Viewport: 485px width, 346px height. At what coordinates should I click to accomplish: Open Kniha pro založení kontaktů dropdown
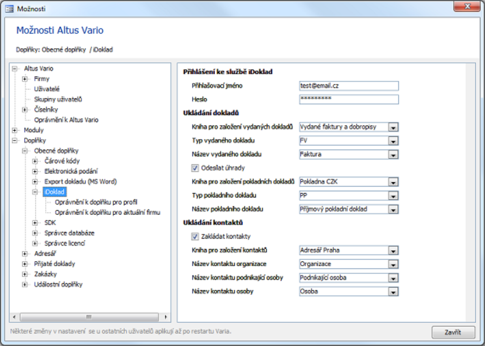393,251
